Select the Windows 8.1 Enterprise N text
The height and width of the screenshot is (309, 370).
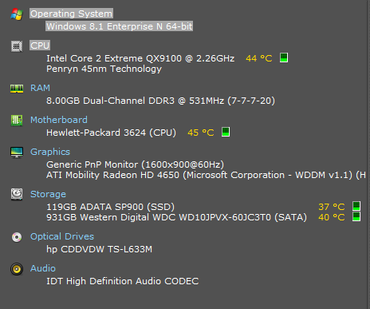pyautogui.click(x=104, y=26)
